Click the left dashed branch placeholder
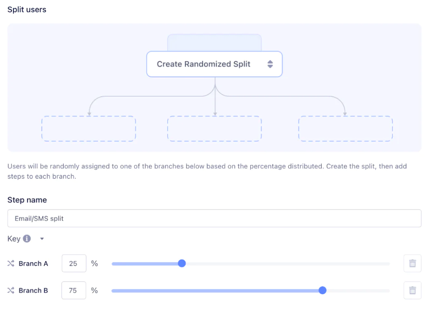 89,129
